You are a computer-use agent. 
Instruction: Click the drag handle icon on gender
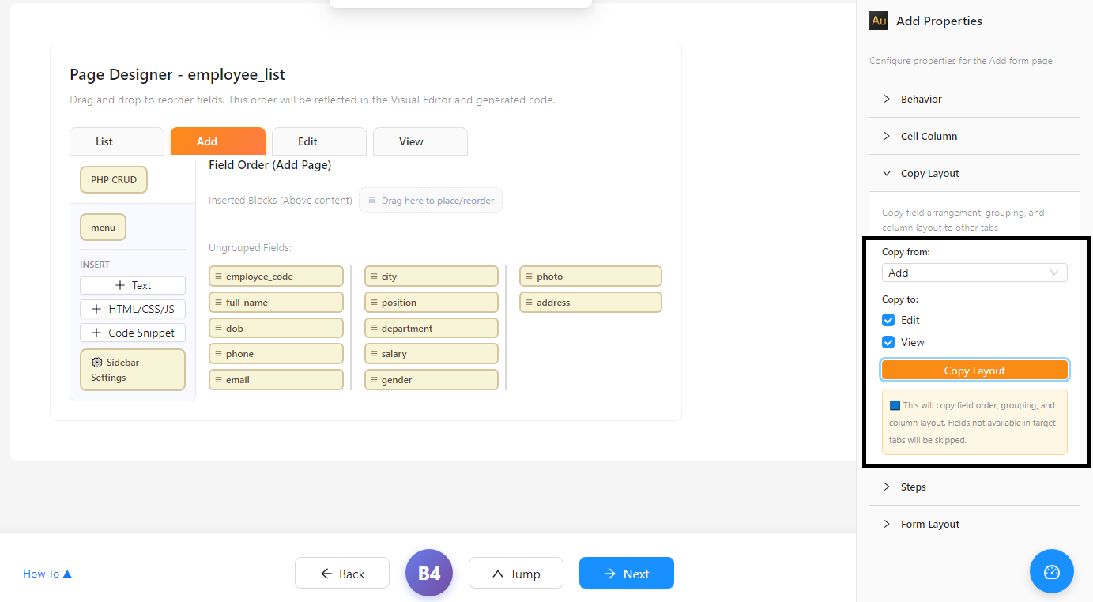coord(374,380)
